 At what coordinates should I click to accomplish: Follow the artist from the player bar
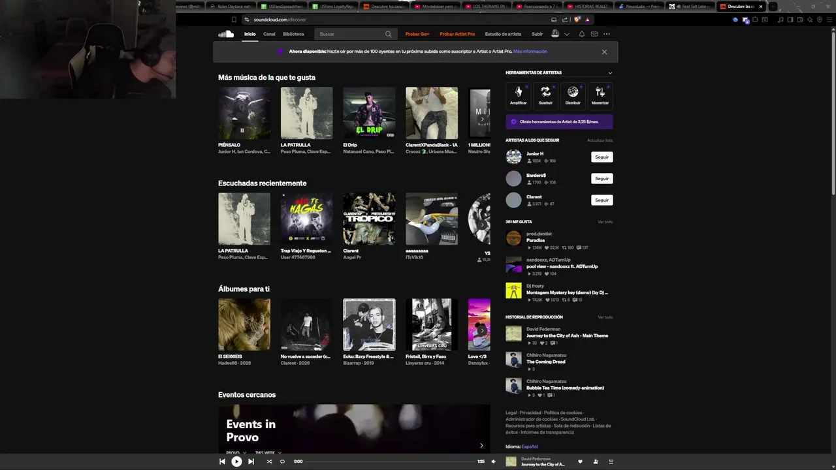pos(596,462)
